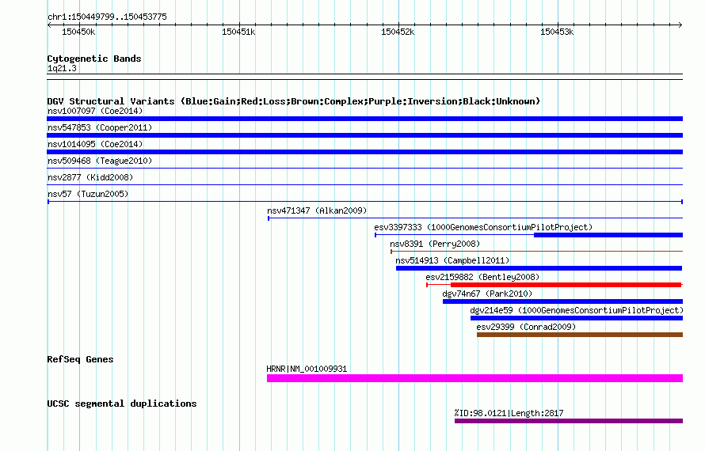The height and width of the screenshot is (451, 705).
Task: Click the brown esv29399 (Conrad2009) bar
Action: pyautogui.click(x=580, y=335)
